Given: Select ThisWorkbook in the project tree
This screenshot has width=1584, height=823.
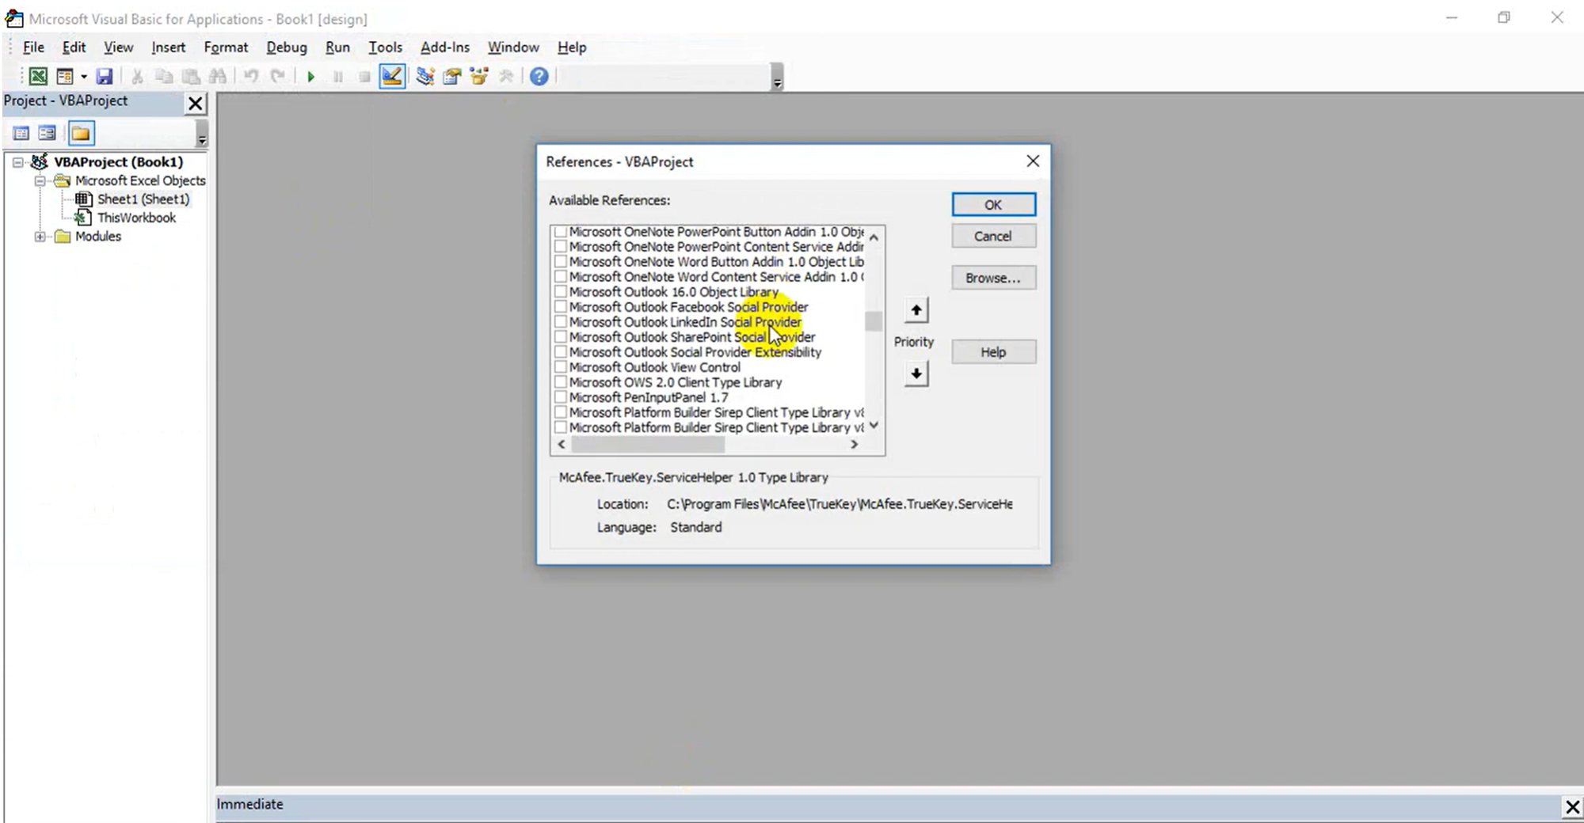Looking at the screenshot, I should click(x=136, y=218).
